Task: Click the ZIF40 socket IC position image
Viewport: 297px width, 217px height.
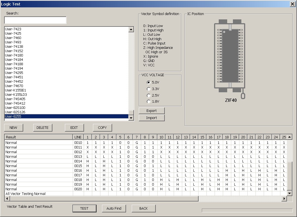Action: tap(230, 58)
